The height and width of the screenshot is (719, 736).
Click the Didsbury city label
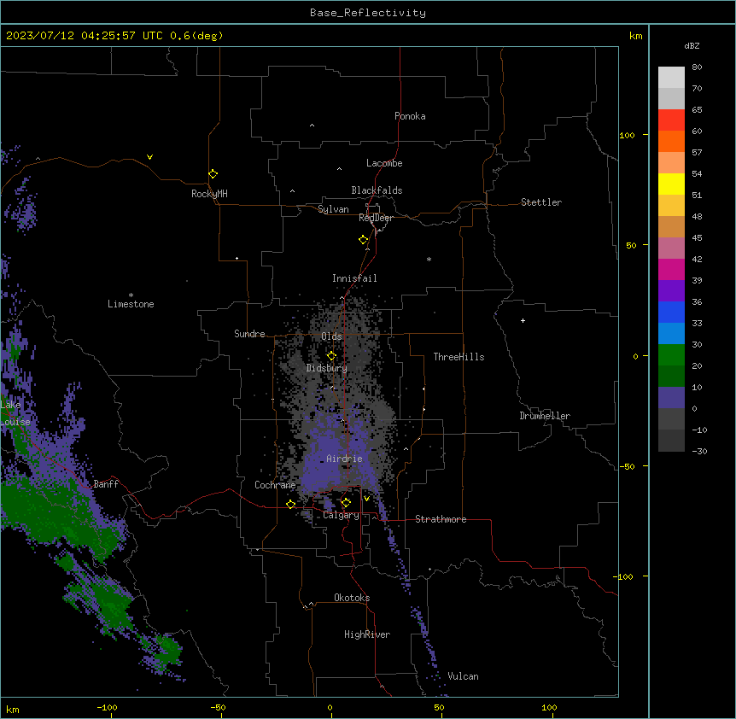coord(327,368)
